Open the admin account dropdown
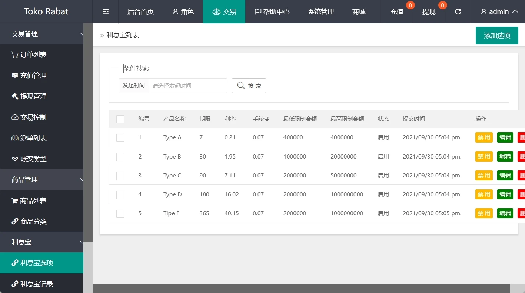The height and width of the screenshot is (293, 525). click(x=498, y=11)
